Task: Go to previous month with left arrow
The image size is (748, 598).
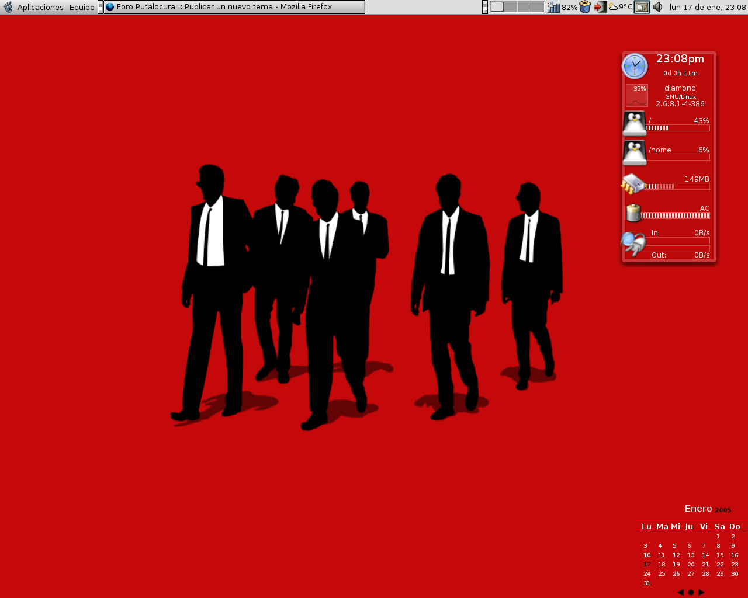Action: pyautogui.click(x=680, y=592)
